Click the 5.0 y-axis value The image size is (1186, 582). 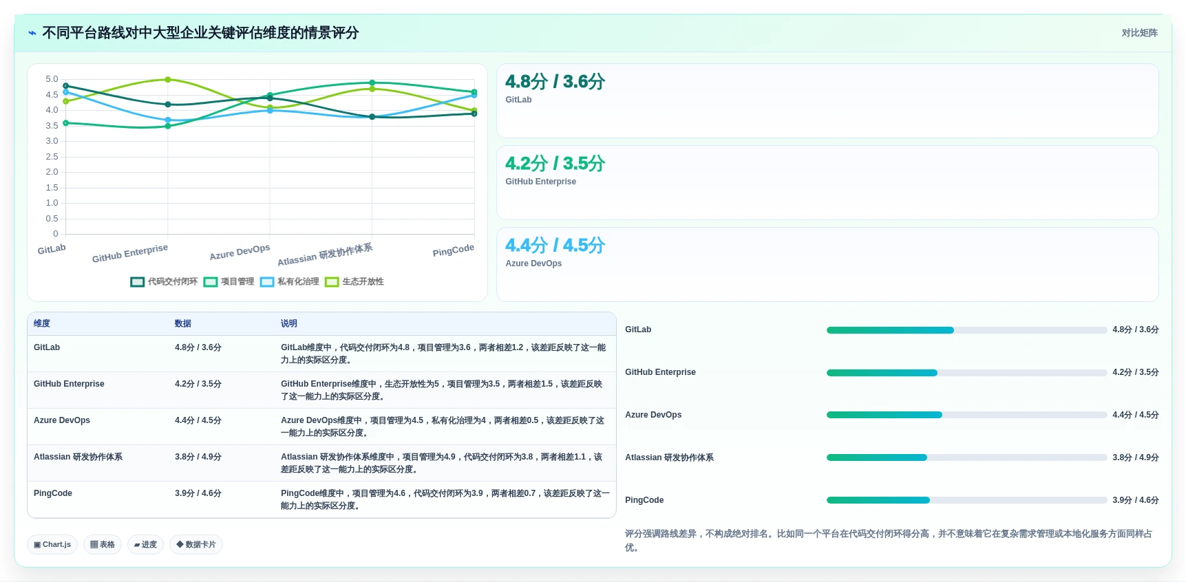[x=52, y=79]
